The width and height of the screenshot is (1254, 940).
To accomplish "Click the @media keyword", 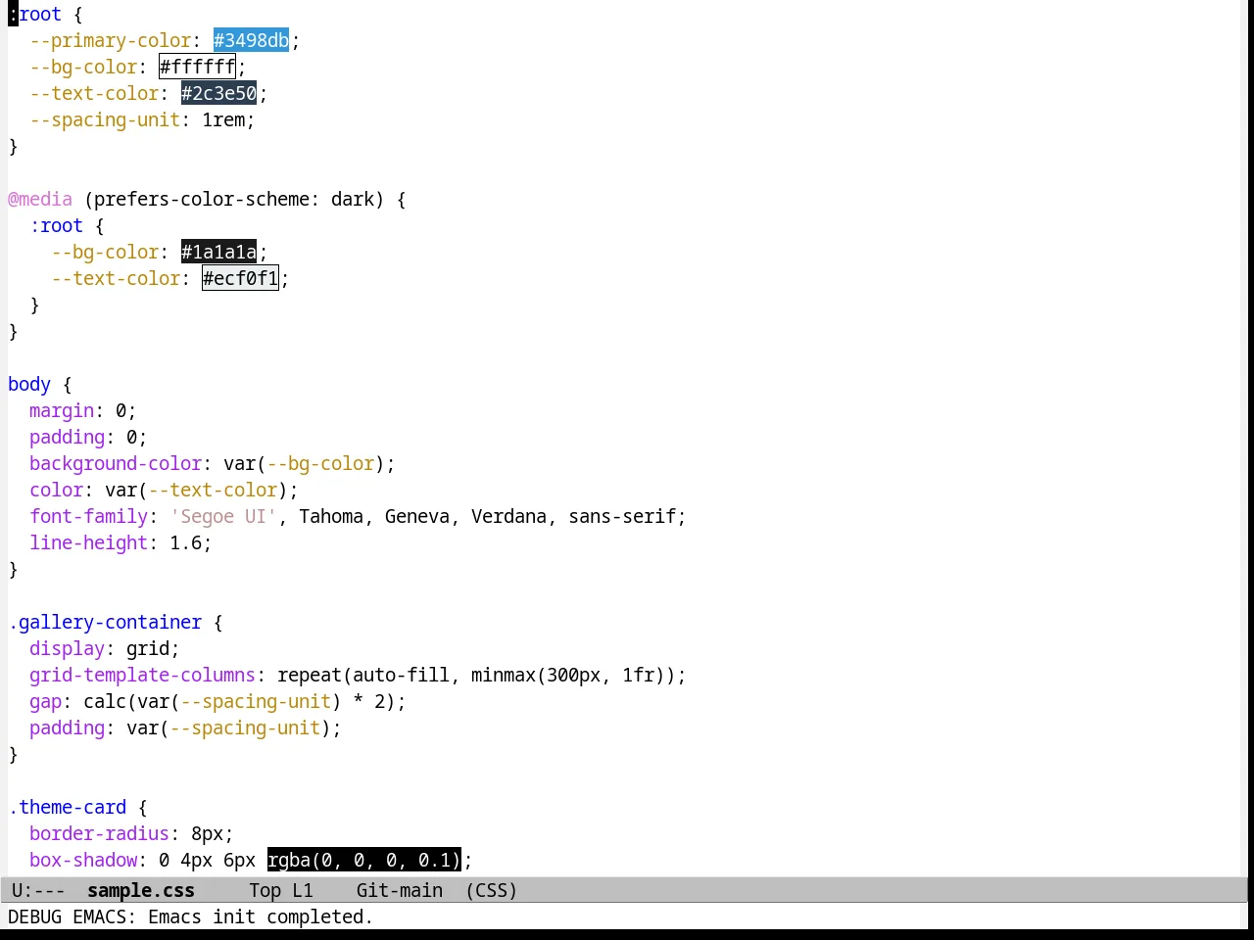I will (40, 199).
